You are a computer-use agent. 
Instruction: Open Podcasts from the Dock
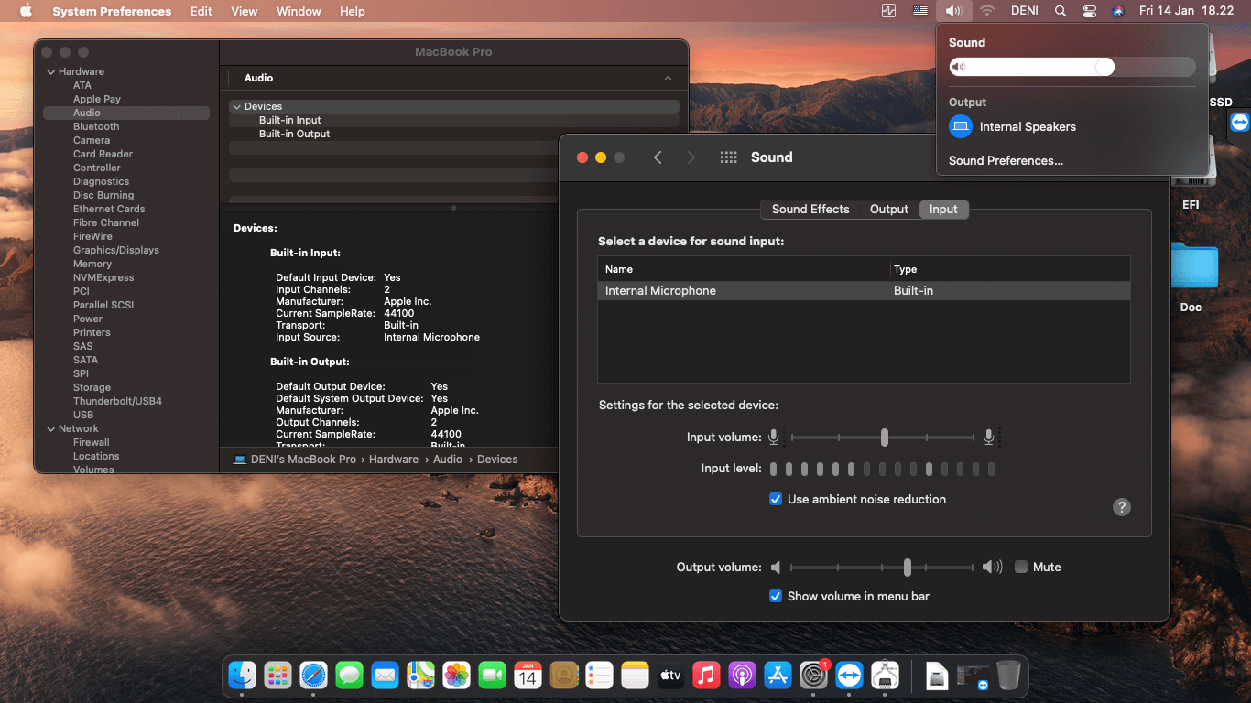point(742,676)
